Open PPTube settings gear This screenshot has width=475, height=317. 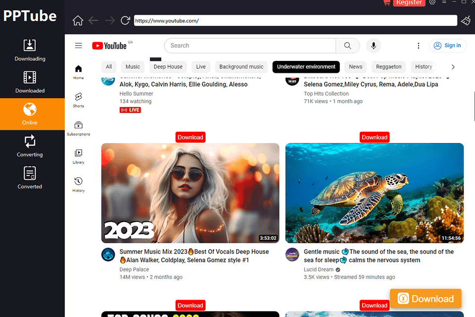432,2
